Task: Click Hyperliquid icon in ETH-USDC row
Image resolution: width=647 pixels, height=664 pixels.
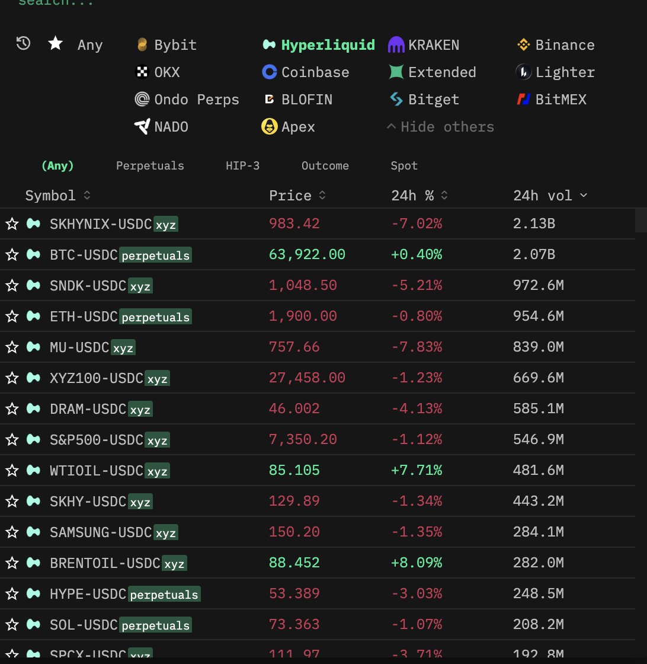Action: (33, 317)
